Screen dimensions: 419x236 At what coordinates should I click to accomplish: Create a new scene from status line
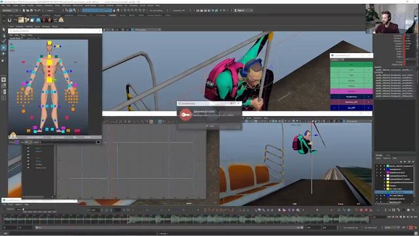tap(24, 10)
